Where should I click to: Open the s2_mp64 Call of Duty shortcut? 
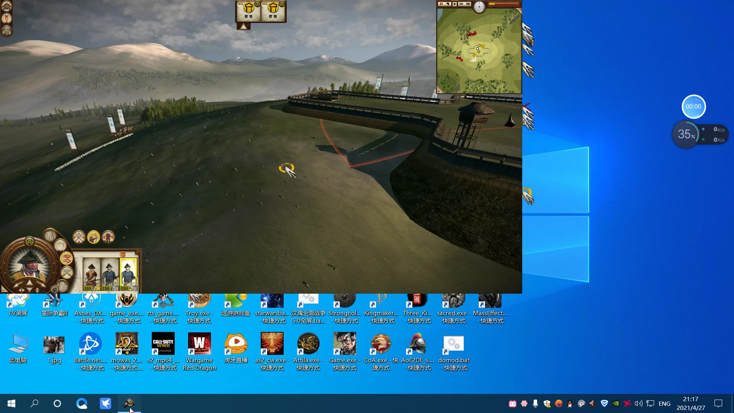163,352
